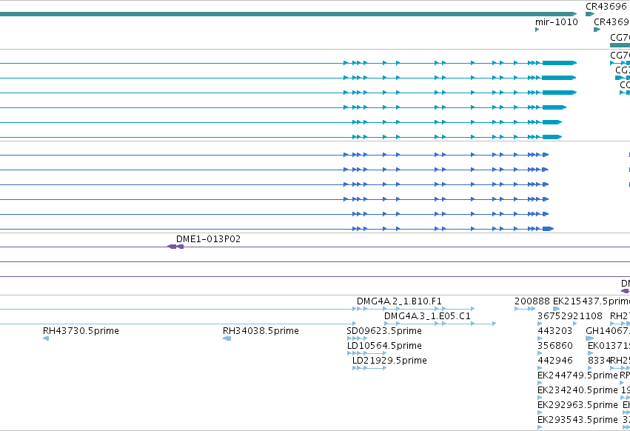Screen dimensions: 630x431
Task: Open the EK244749.5prime label
Action: [x=577, y=375]
